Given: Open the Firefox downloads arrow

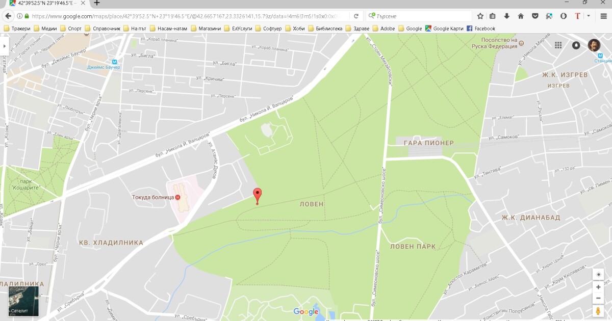Looking at the screenshot, I should point(506,16).
